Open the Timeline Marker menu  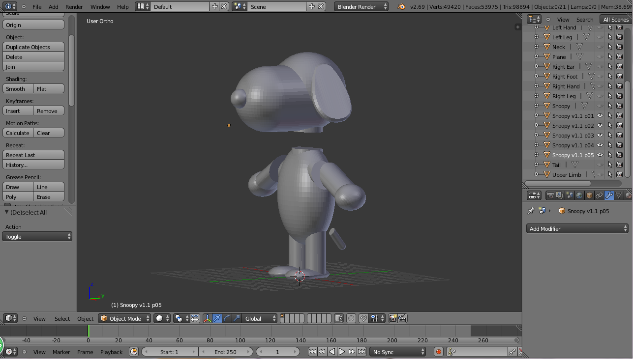61,352
